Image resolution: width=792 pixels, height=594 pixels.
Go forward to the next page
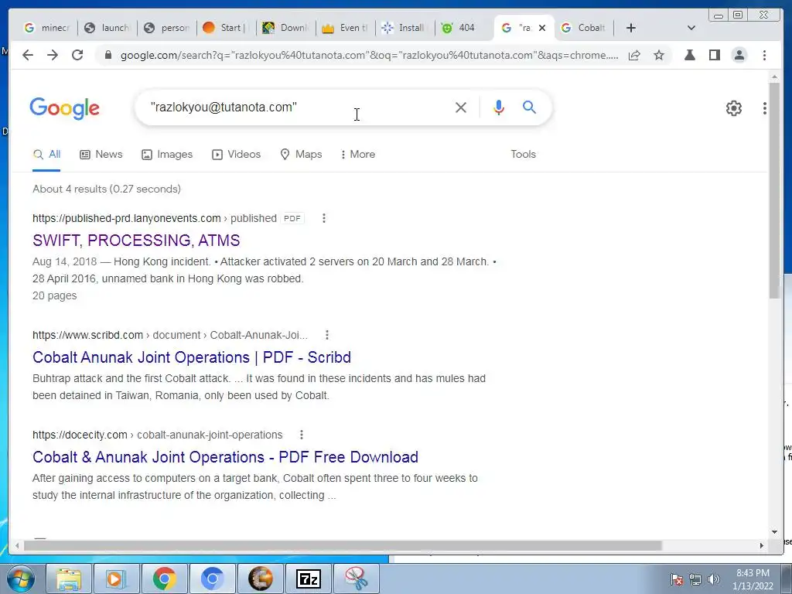tap(53, 55)
